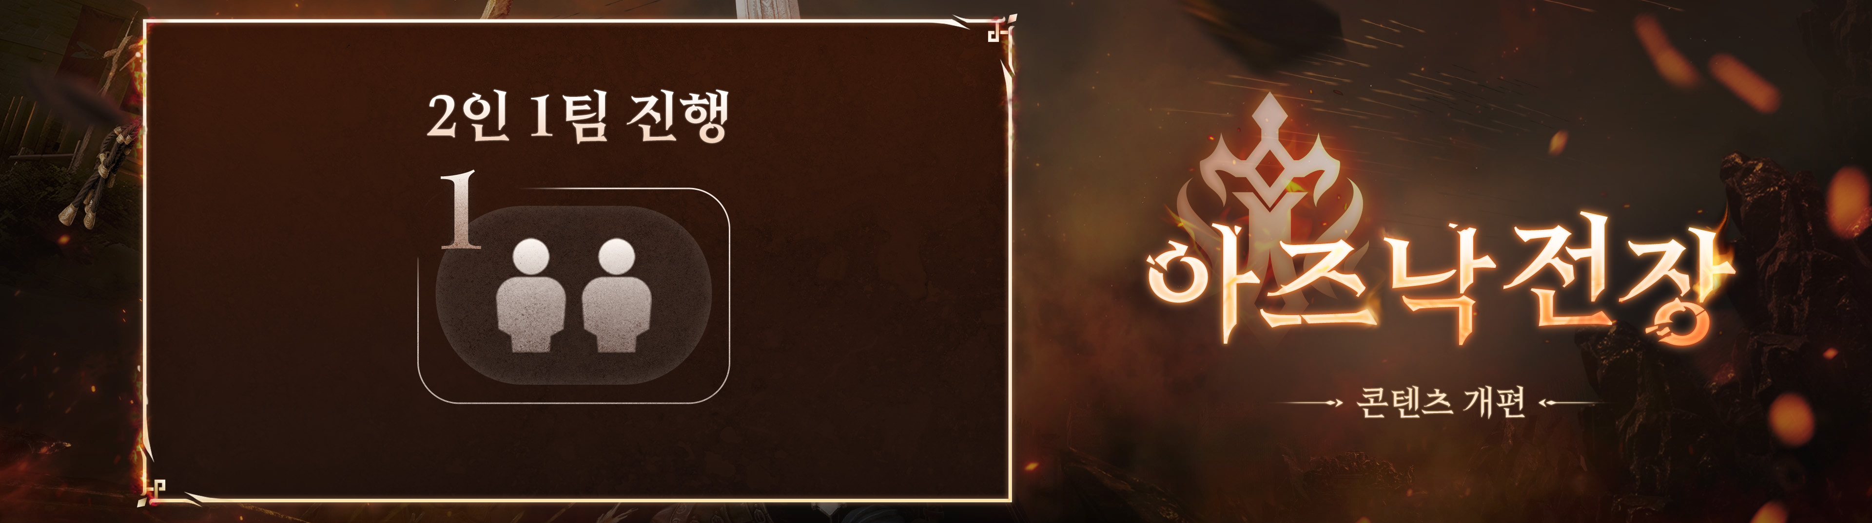Click the left player silhouette icon
1872x523 pixels.
point(530,296)
